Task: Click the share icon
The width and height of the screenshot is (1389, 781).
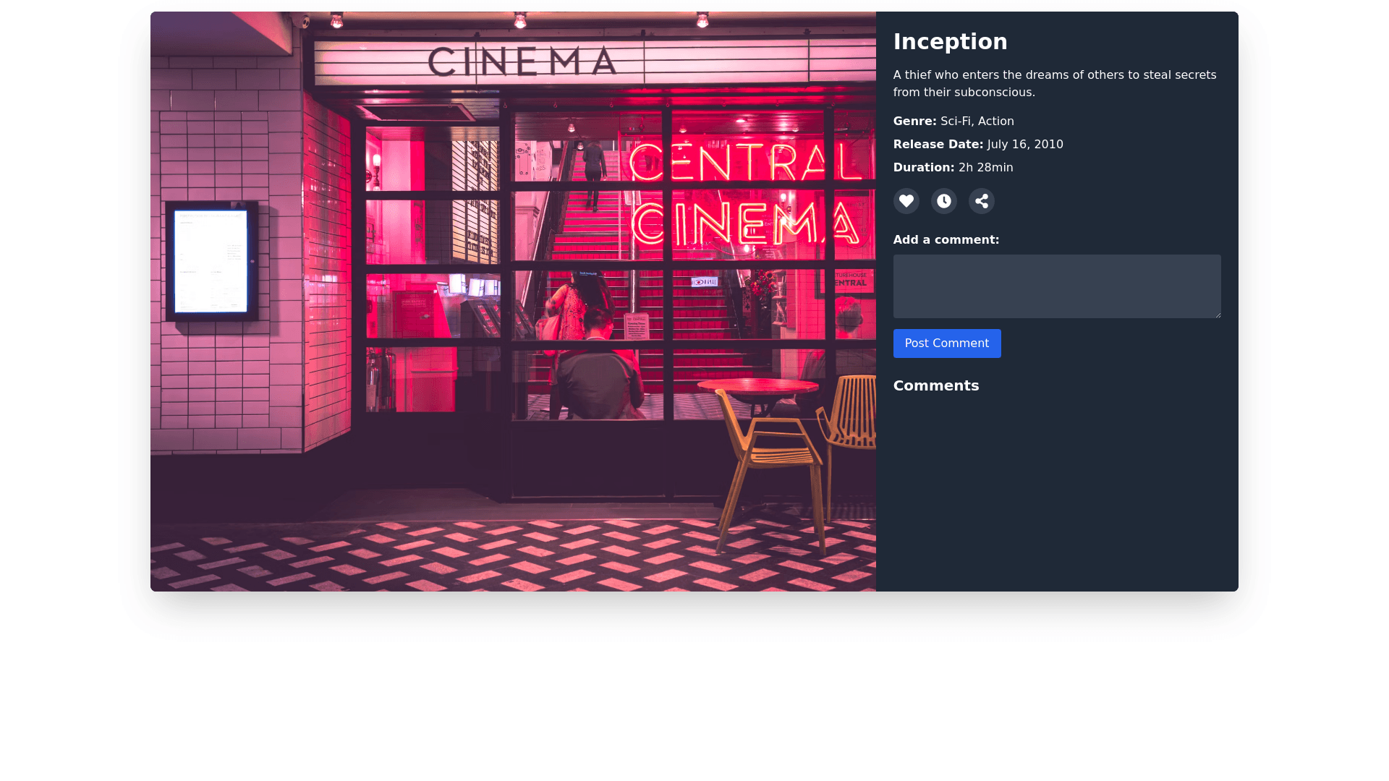Action: 981,201
